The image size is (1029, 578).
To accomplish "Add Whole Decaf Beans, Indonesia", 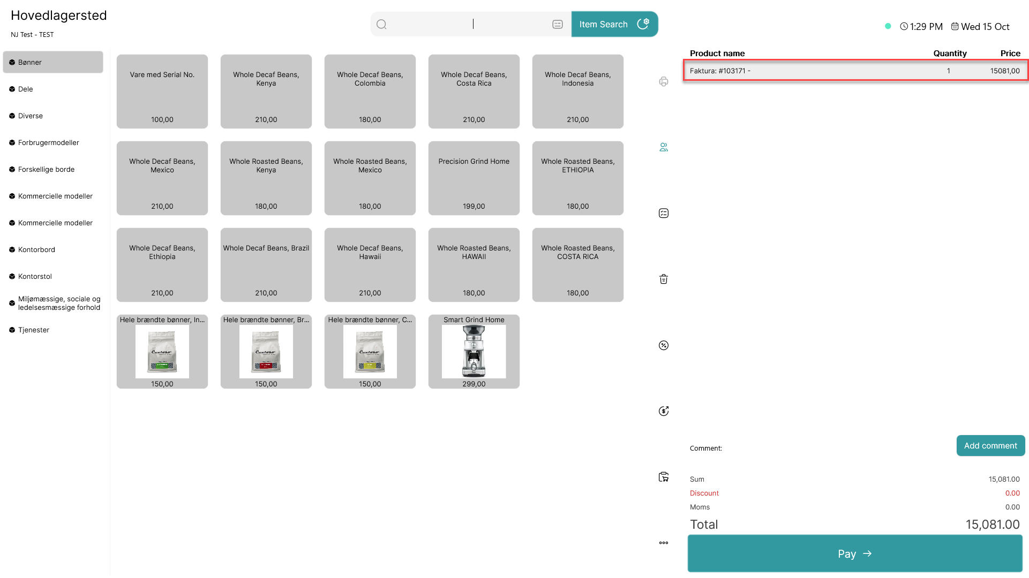I will tap(578, 92).
